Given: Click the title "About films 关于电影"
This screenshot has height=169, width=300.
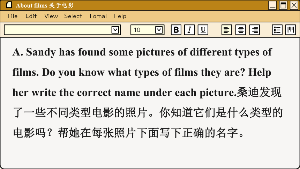Looking at the screenshot, I should click(45, 5).
